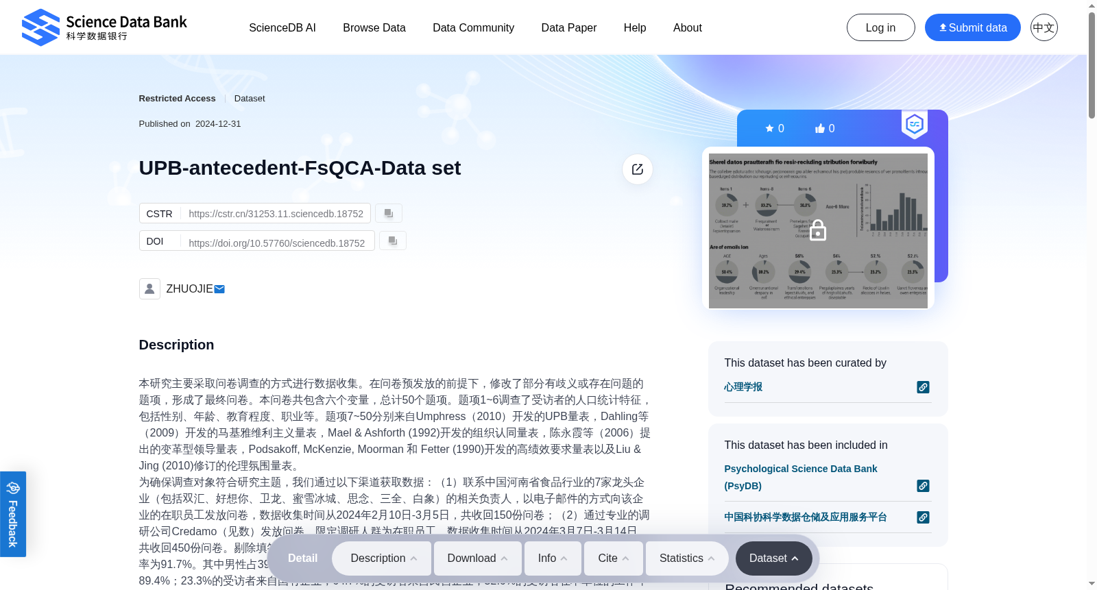The width and height of the screenshot is (1097, 590).
Task: Open the Help menu
Action: pyautogui.click(x=635, y=27)
